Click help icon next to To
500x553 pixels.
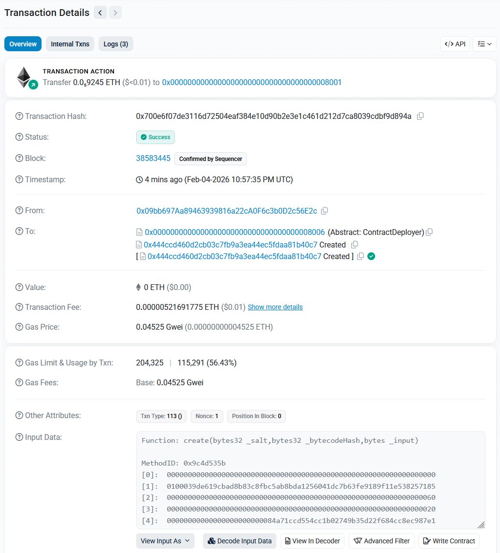[19, 231]
